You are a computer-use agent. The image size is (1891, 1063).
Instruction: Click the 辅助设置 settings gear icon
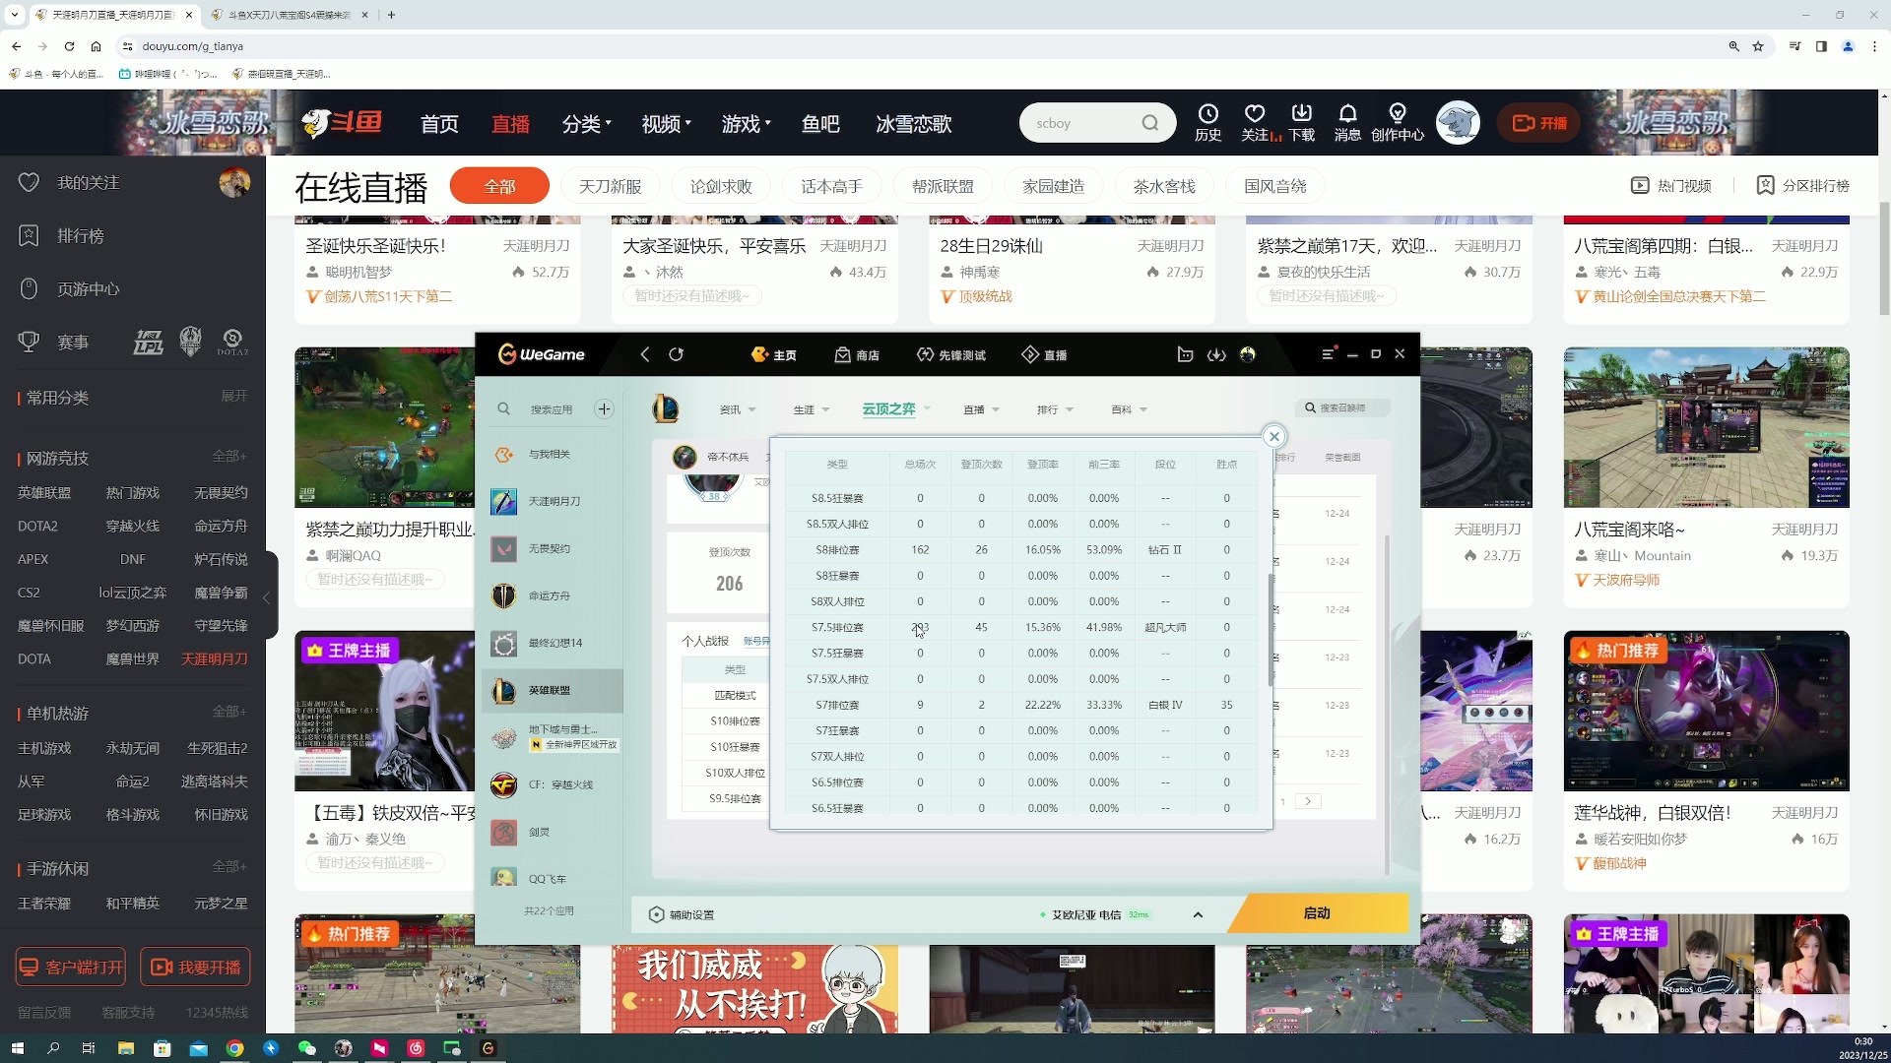(x=656, y=914)
